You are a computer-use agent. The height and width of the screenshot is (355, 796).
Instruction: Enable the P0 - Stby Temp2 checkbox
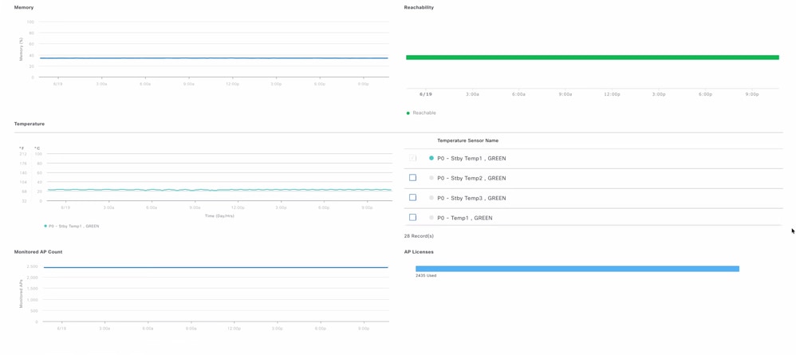pos(412,178)
